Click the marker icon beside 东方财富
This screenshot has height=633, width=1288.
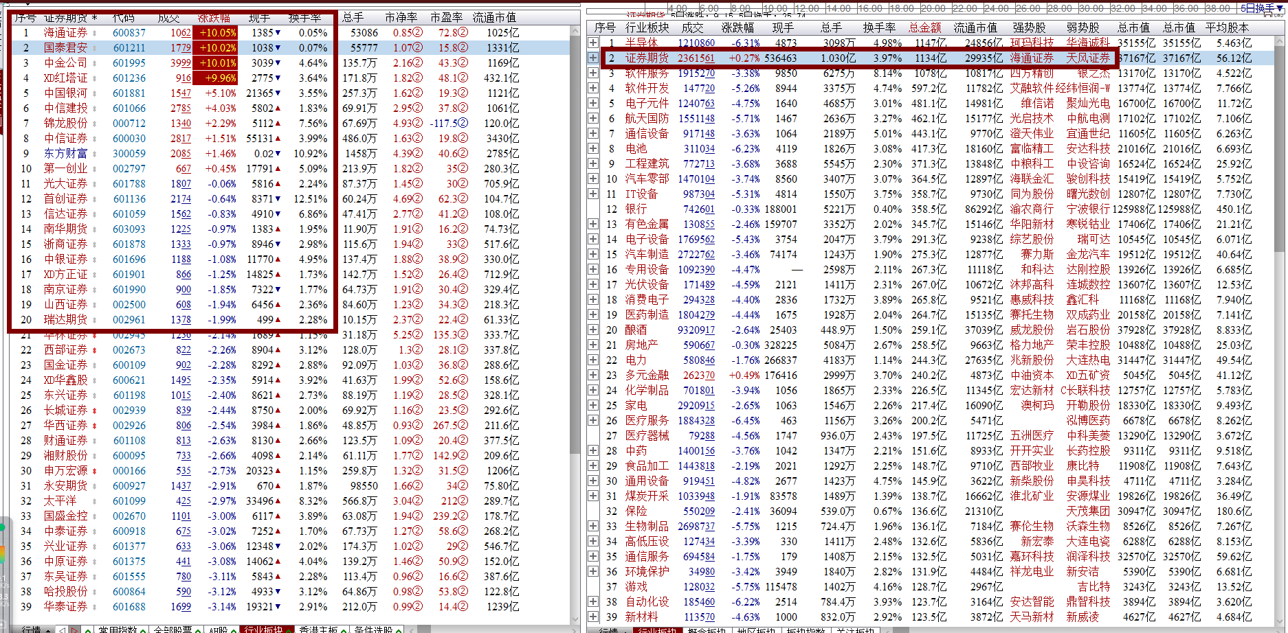coord(94,154)
